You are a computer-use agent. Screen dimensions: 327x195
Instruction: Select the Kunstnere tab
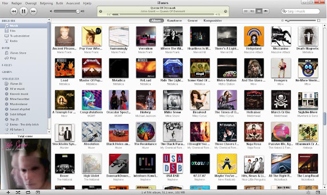tap(174, 20)
